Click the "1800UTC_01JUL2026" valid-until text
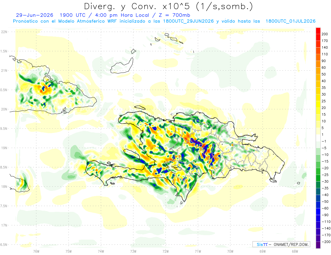Viewport: 331px width, 255px height. (290, 21)
